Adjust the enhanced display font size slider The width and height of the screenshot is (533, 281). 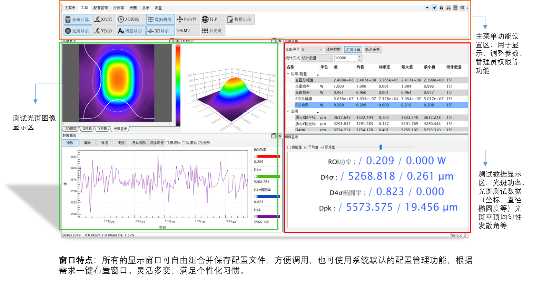pyautogui.click(x=381, y=147)
